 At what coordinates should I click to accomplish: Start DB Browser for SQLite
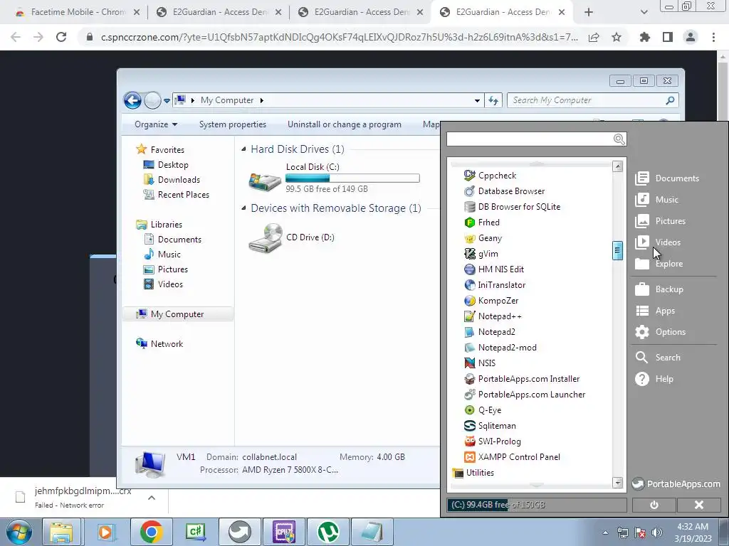tap(512, 207)
